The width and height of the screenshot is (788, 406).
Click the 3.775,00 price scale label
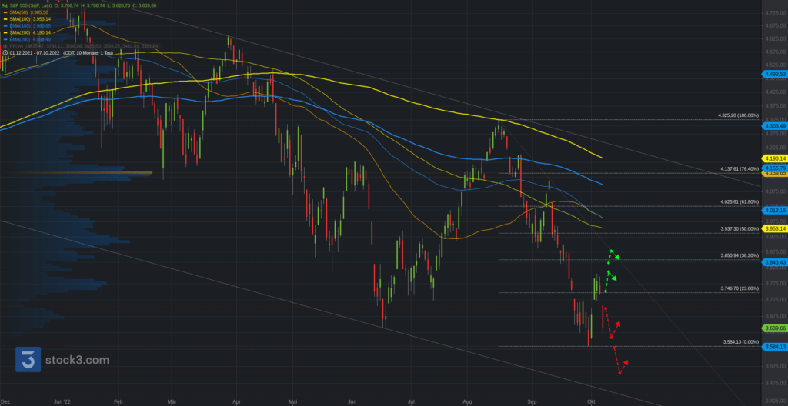774,284
